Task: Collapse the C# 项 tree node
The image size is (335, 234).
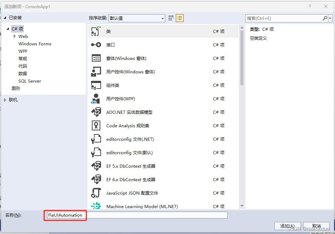Action: tap(8, 29)
